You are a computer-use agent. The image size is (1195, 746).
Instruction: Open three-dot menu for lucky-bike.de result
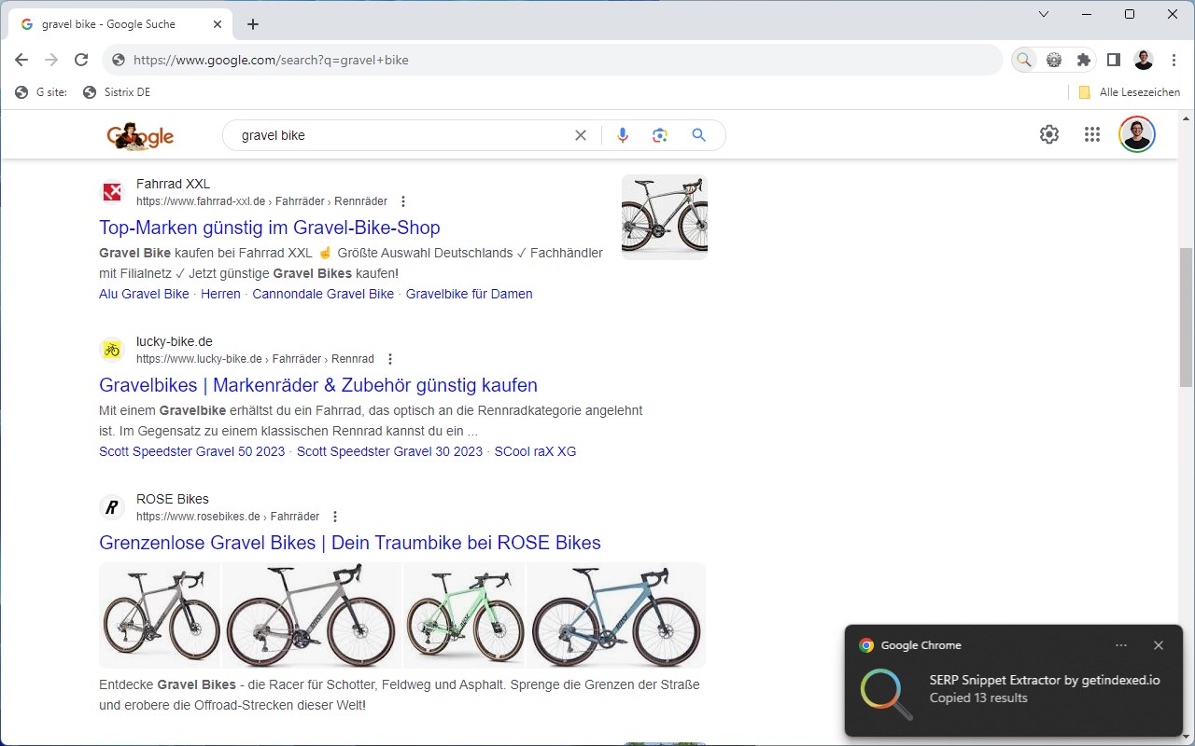(x=389, y=358)
